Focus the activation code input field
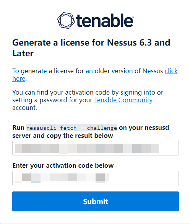Screen dimensions: 190x224 tap(96, 178)
